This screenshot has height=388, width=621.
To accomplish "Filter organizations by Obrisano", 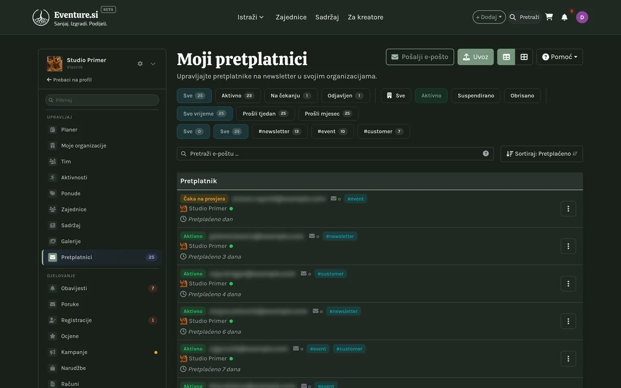I will (x=522, y=96).
